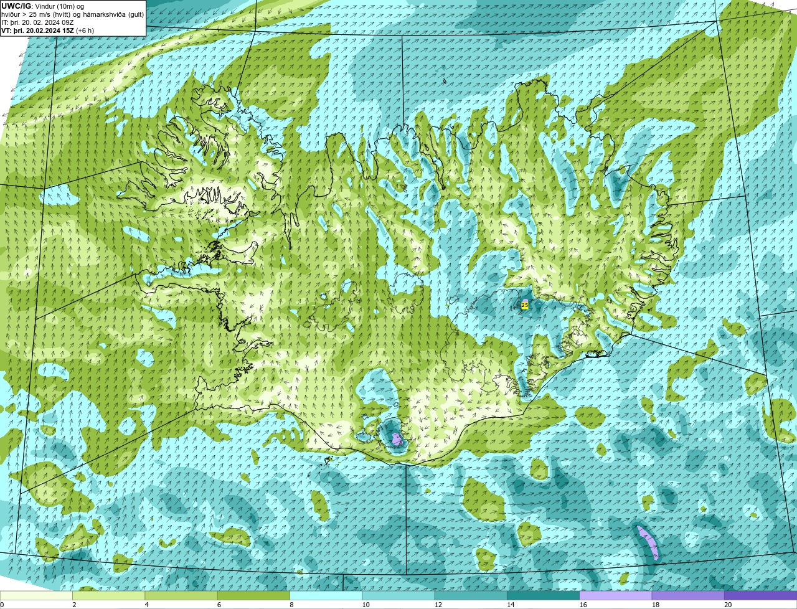Viewport: 797px width, 609px height.
Task: Select the dark violet above-20 m/s legend swatch
Action: [x=760, y=595]
